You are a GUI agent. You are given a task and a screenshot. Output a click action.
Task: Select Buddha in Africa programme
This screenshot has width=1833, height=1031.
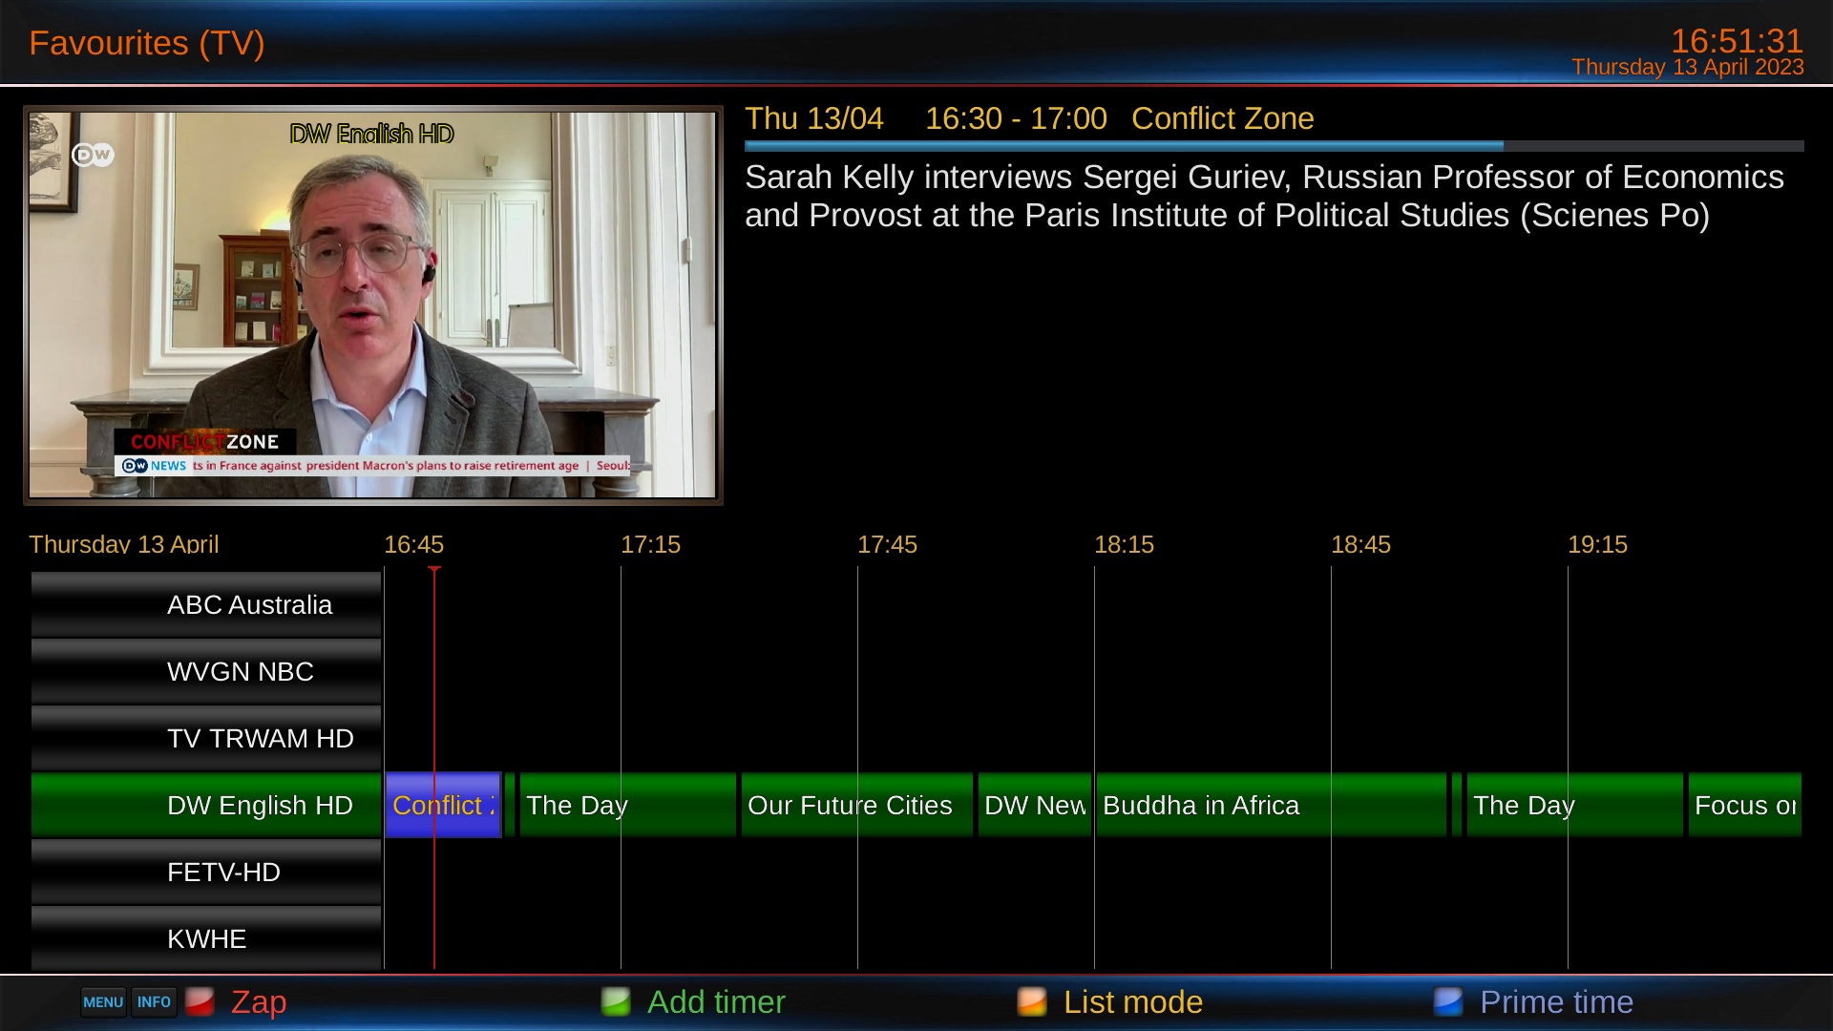(x=1272, y=805)
